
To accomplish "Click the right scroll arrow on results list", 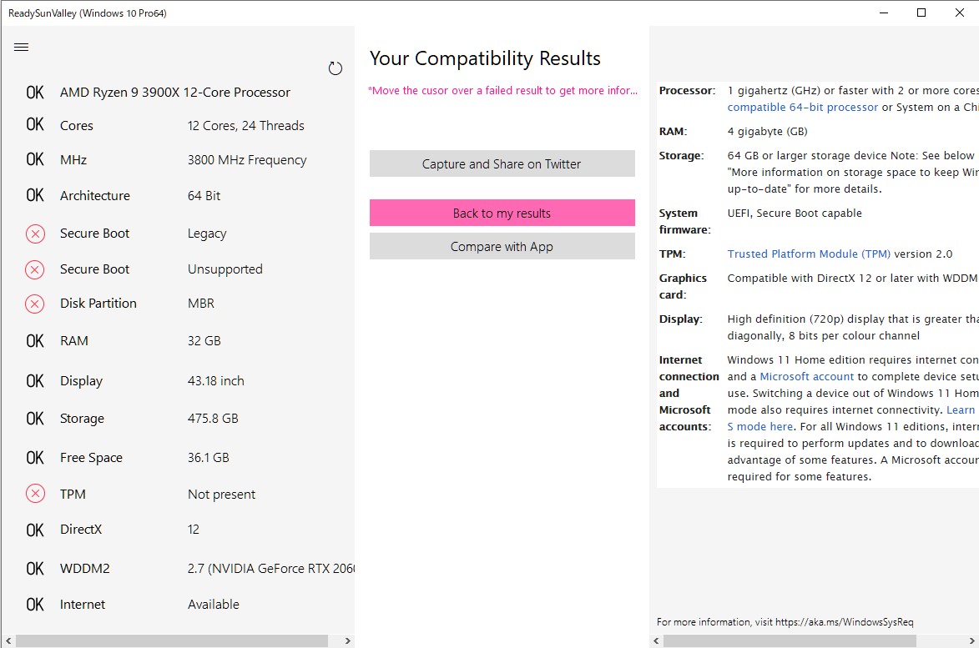I will (x=347, y=640).
